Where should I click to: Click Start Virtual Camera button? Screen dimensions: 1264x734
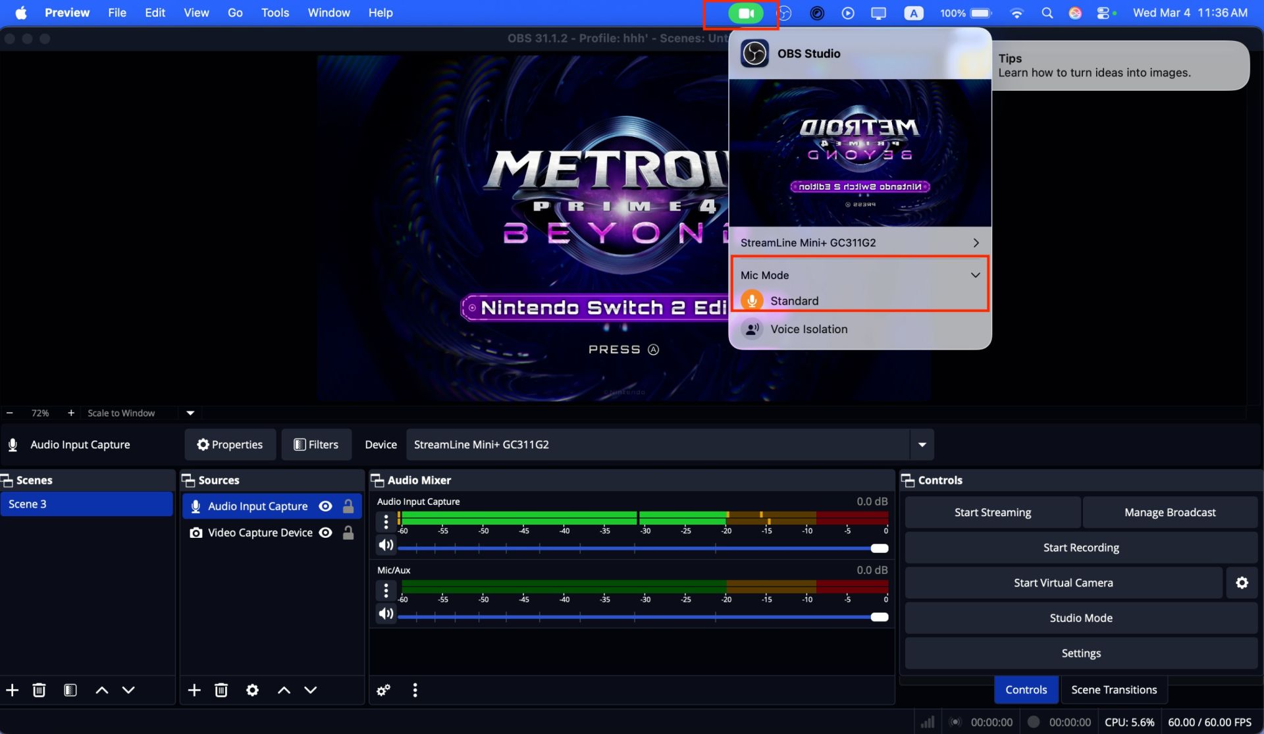(1063, 583)
